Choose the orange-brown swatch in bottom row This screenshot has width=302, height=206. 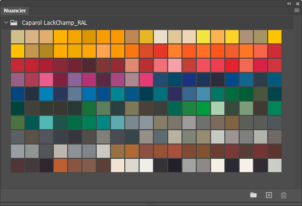pyautogui.click(x=60, y=165)
